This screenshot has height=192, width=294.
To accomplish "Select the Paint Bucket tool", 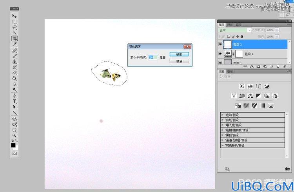I will 15,78.
